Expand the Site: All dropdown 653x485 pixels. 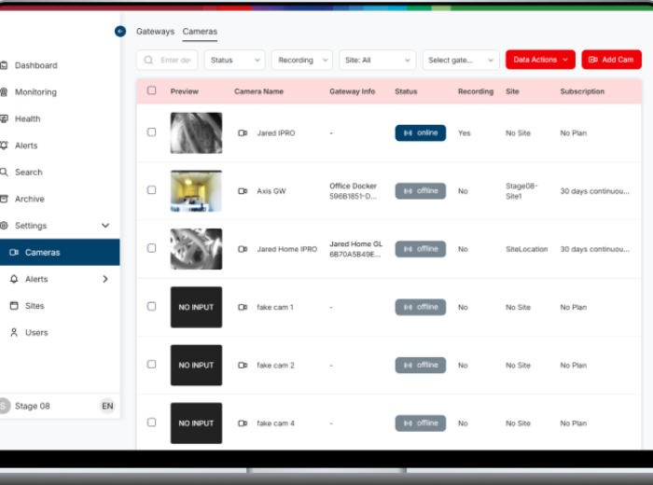point(377,60)
